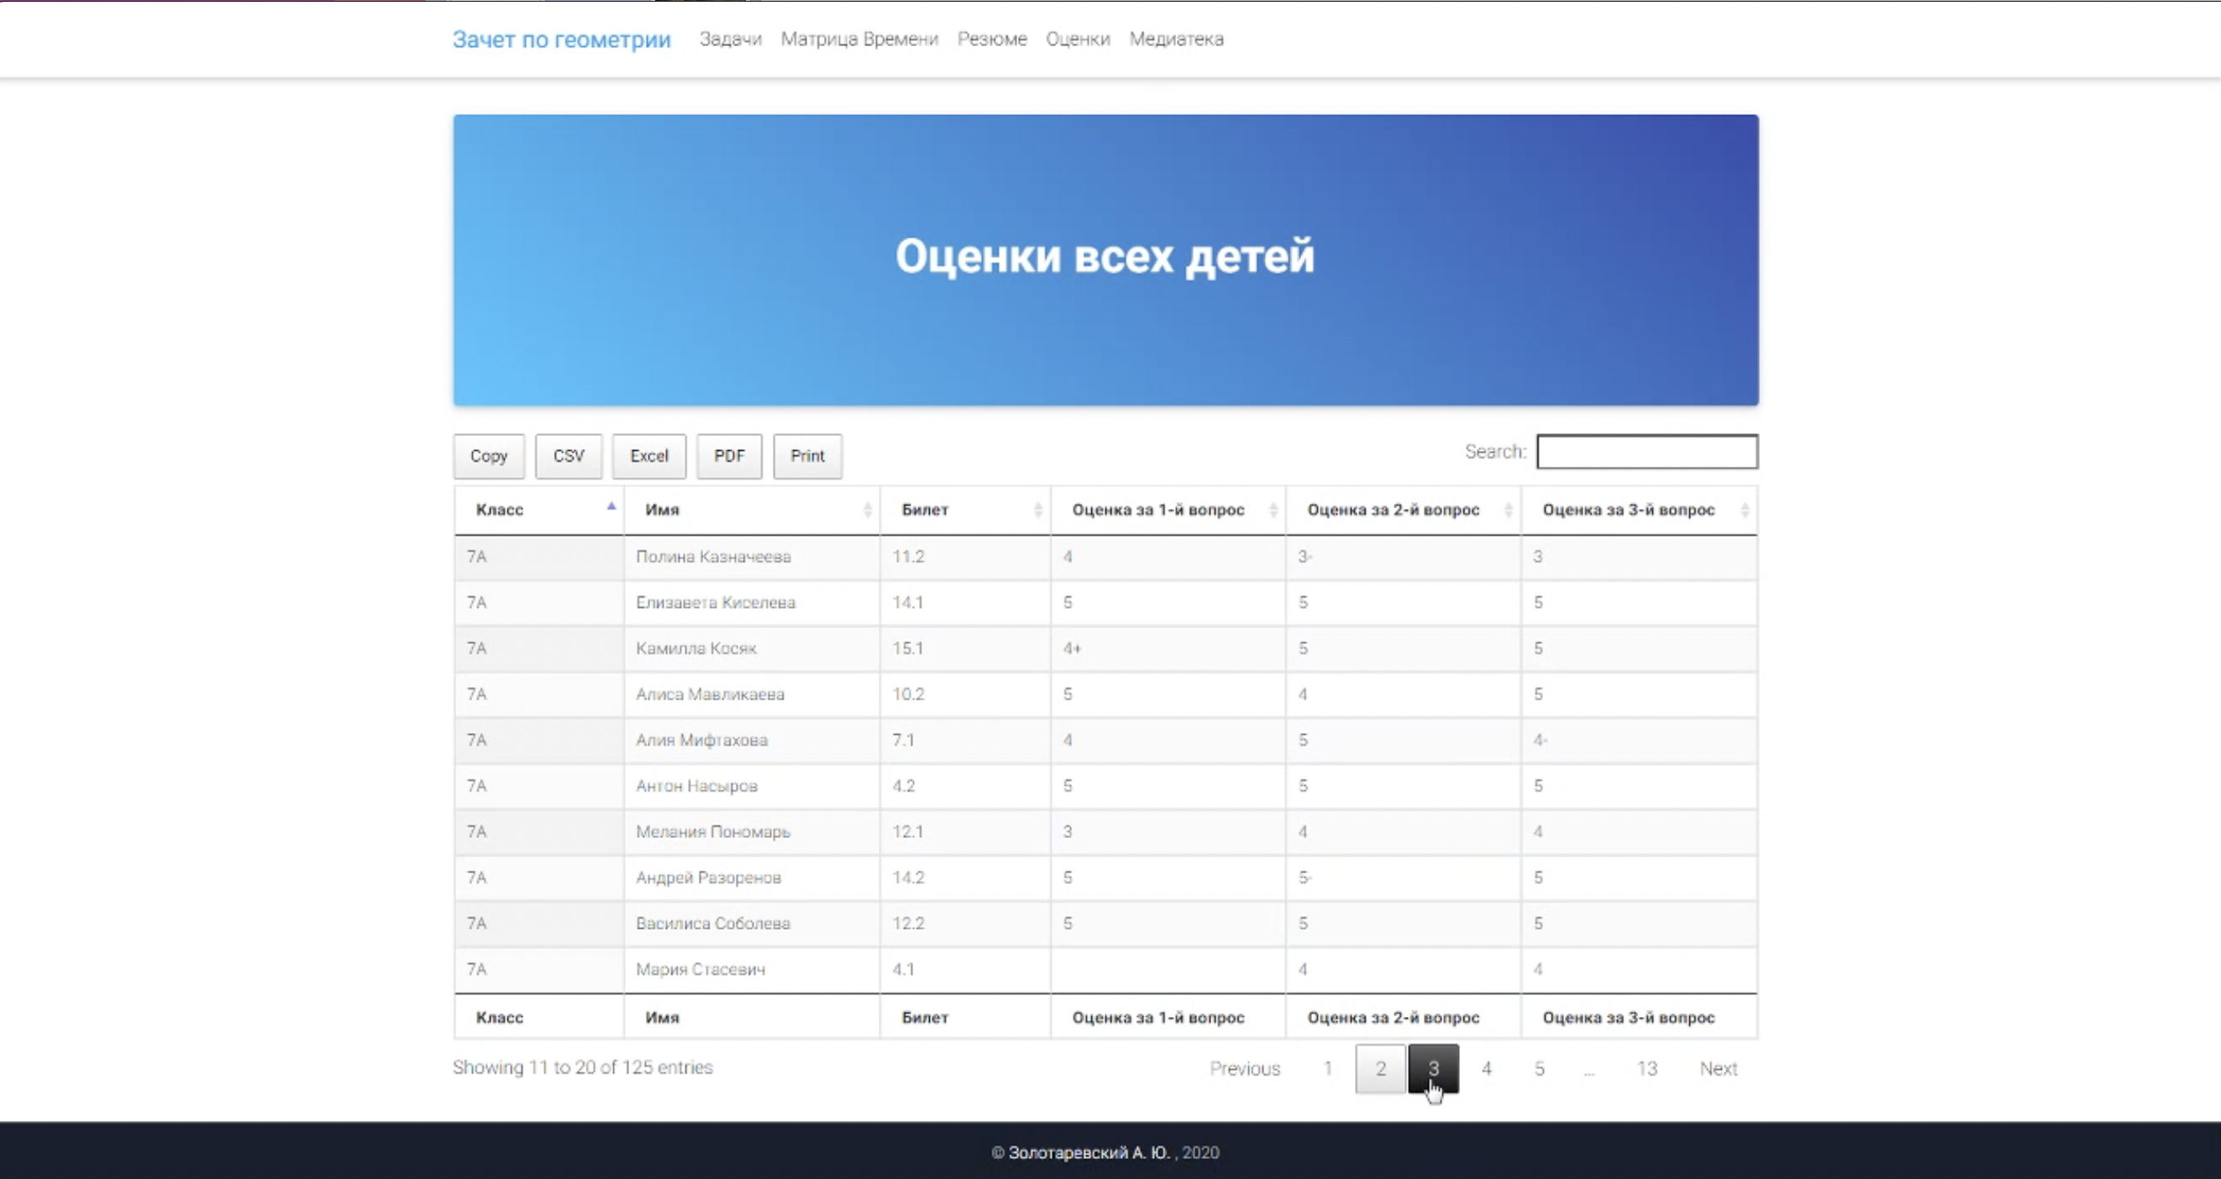Export the table to Excel
This screenshot has height=1179, width=2221.
649,456
